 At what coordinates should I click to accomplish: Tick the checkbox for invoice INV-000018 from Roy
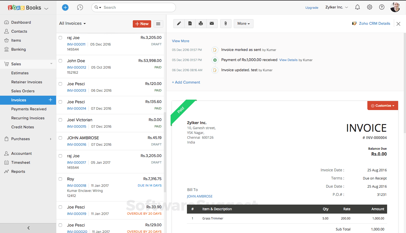60,179
